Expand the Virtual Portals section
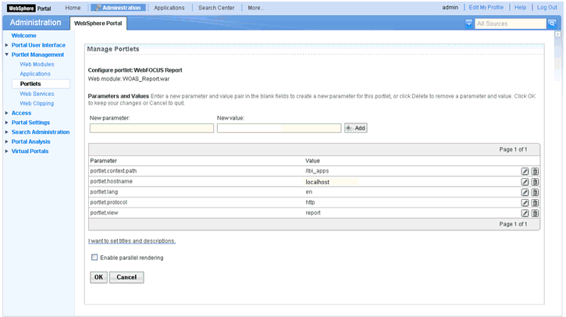Screen dimensions: 566x317 point(6,151)
